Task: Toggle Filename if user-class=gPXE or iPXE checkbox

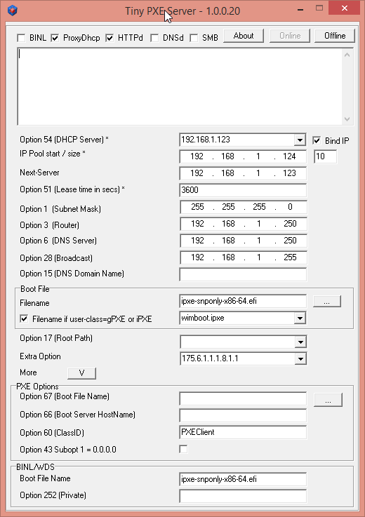Action: click(24, 319)
